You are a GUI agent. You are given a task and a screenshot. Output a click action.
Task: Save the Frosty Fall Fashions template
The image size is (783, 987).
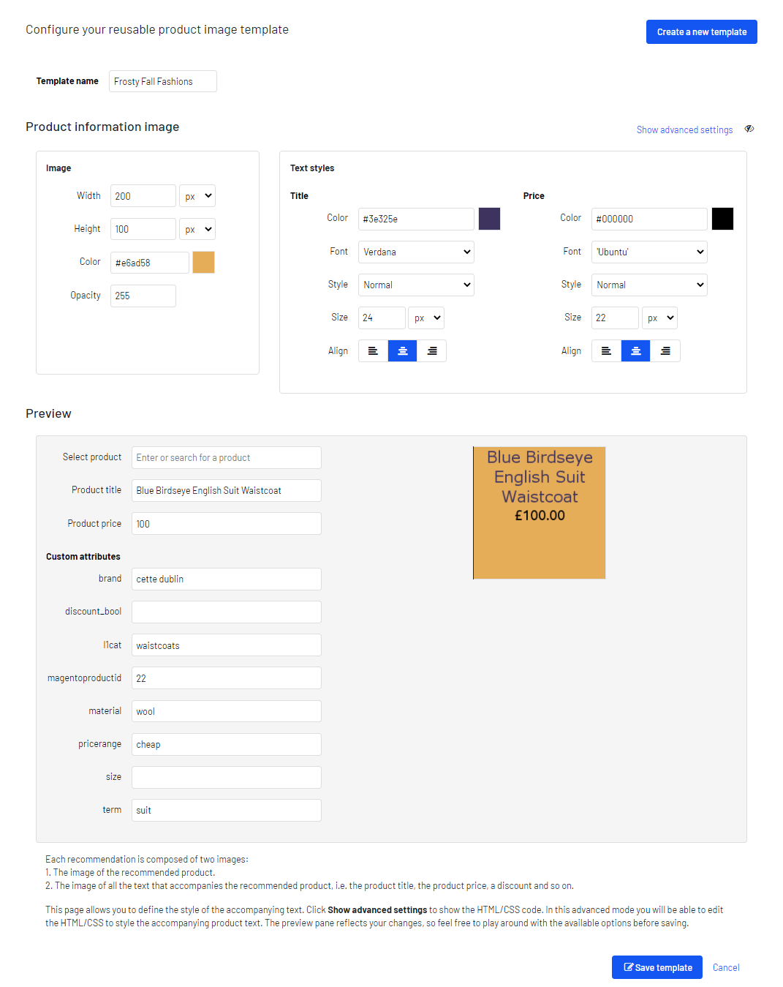click(x=657, y=967)
